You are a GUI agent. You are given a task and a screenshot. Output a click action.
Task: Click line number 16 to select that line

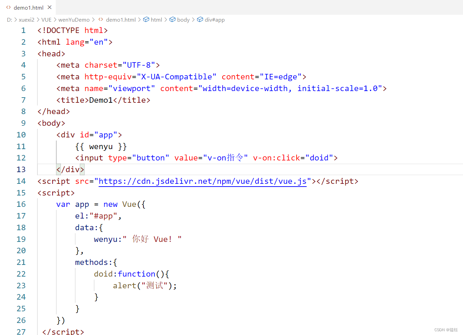coord(21,204)
